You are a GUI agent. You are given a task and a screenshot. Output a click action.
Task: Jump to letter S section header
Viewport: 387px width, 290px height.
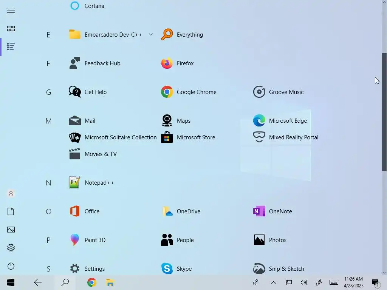(48, 269)
